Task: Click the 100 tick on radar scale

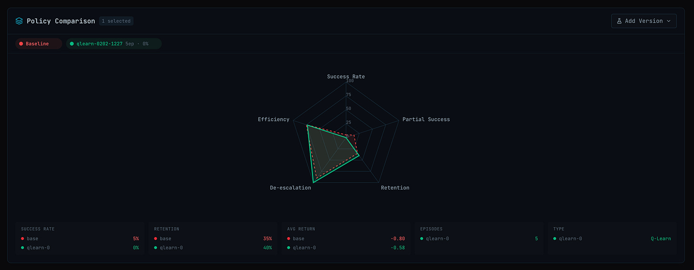Action: pyautogui.click(x=350, y=81)
